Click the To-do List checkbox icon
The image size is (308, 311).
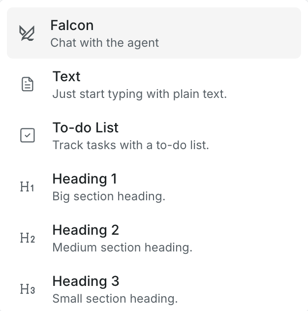28,136
